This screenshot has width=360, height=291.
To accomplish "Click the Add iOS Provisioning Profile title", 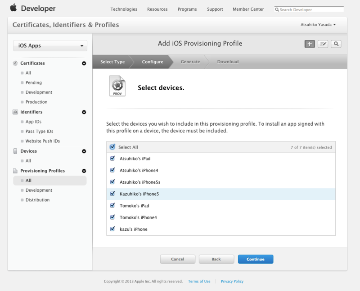I will coord(200,43).
